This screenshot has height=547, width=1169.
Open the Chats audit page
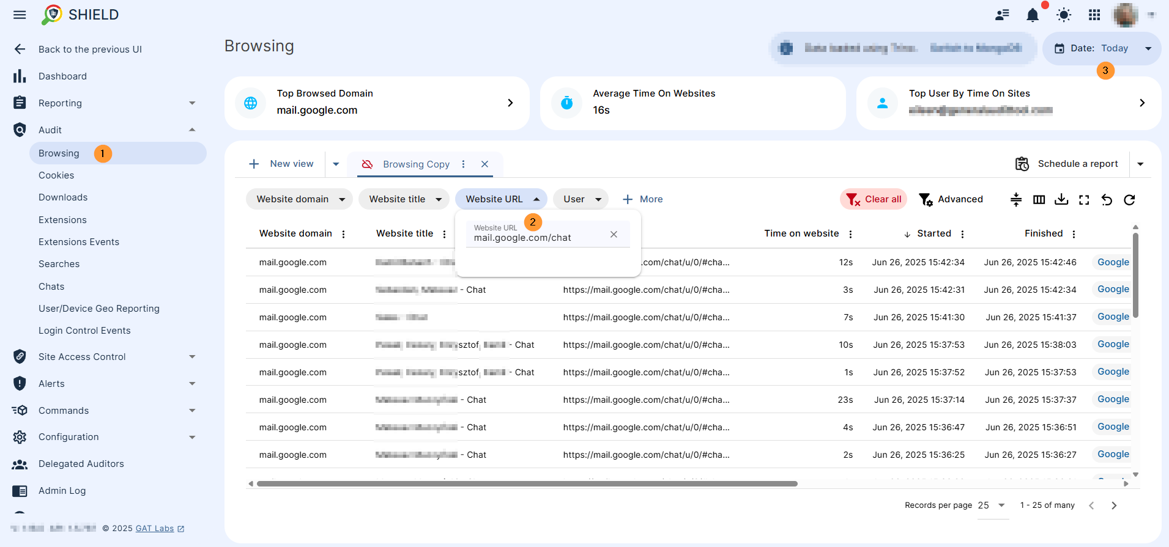51,287
